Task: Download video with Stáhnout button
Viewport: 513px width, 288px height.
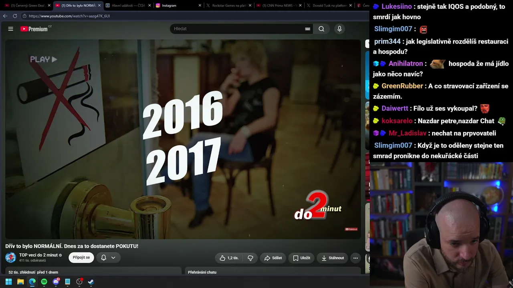Action: coord(332,258)
